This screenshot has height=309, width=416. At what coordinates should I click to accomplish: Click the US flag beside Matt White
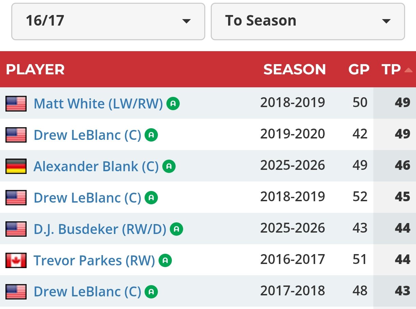pos(16,103)
